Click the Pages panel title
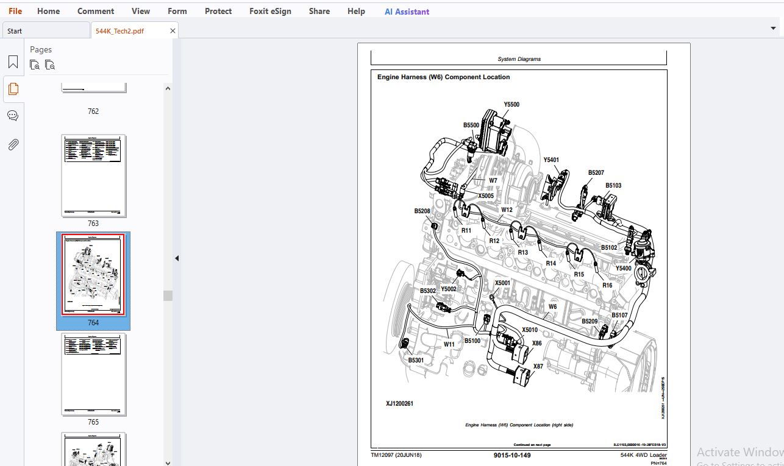Image resolution: width=784 pixels, height=466 pixels. point(41,49)
